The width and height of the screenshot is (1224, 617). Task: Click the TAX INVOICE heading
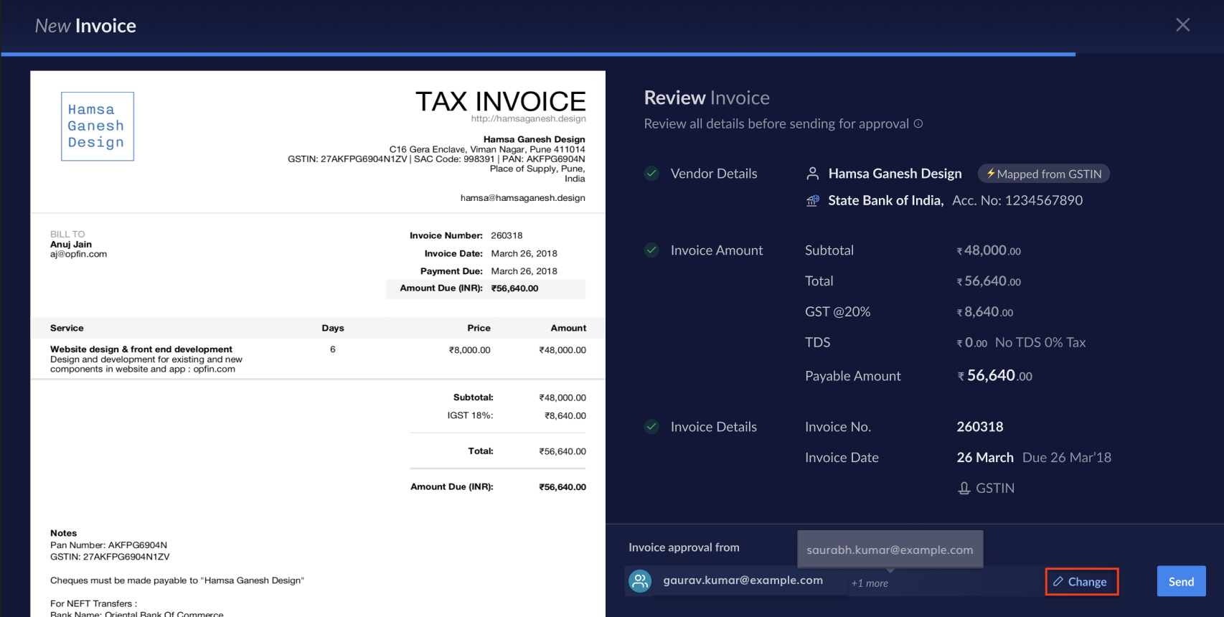(500, 101)
